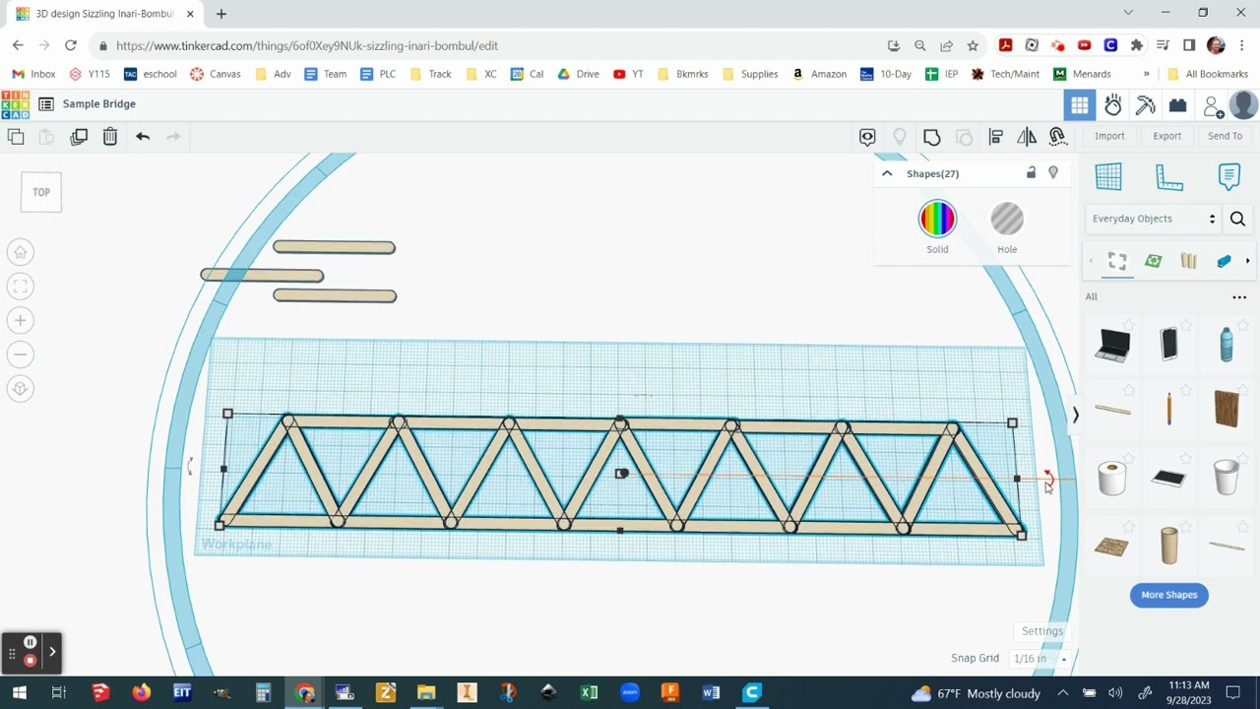Select the Hole shape option

(1007, 227)
